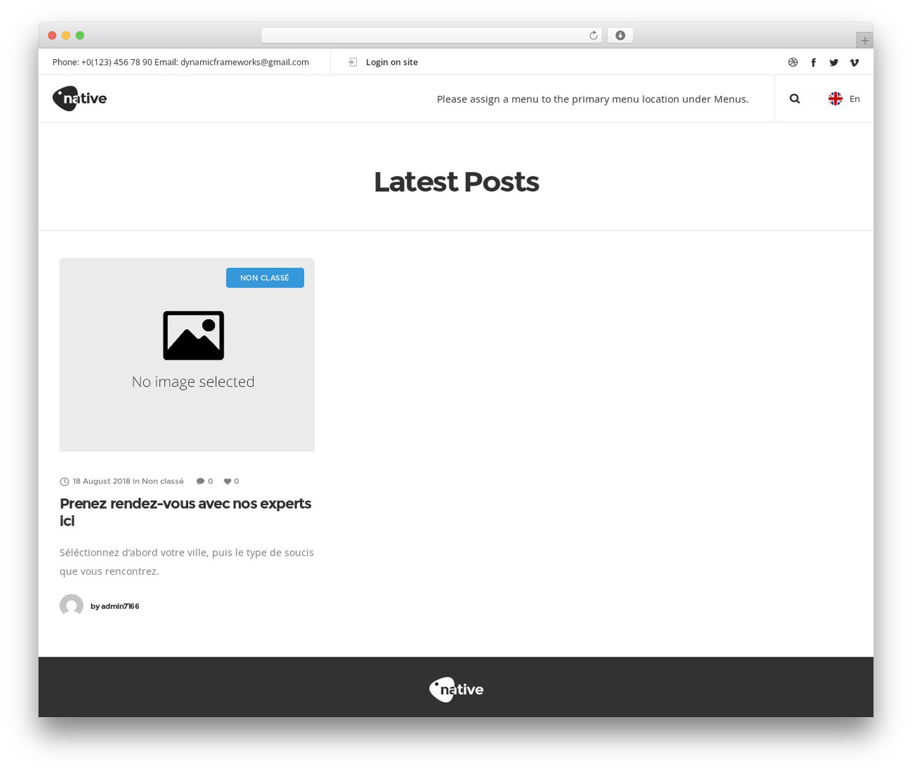Click the green maximize window button
The width and height of the screenshot is (912, 772).
(80, 36)
